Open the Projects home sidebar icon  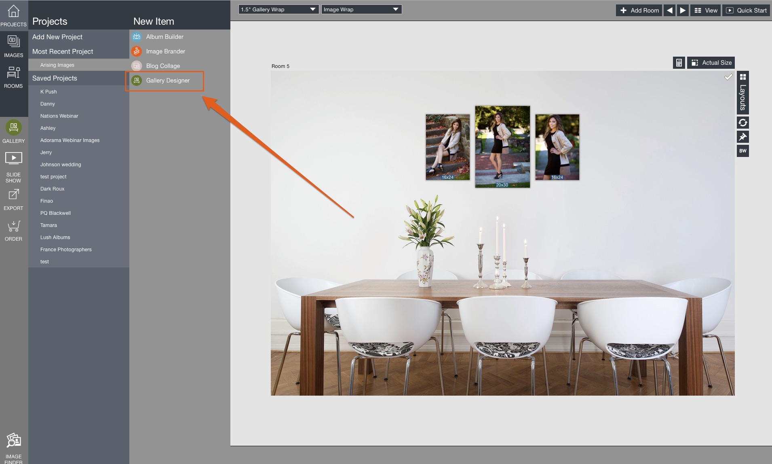pyautogui.click(x=13, y=15)
